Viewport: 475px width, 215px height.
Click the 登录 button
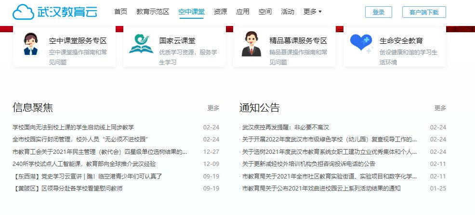(378, 12)
